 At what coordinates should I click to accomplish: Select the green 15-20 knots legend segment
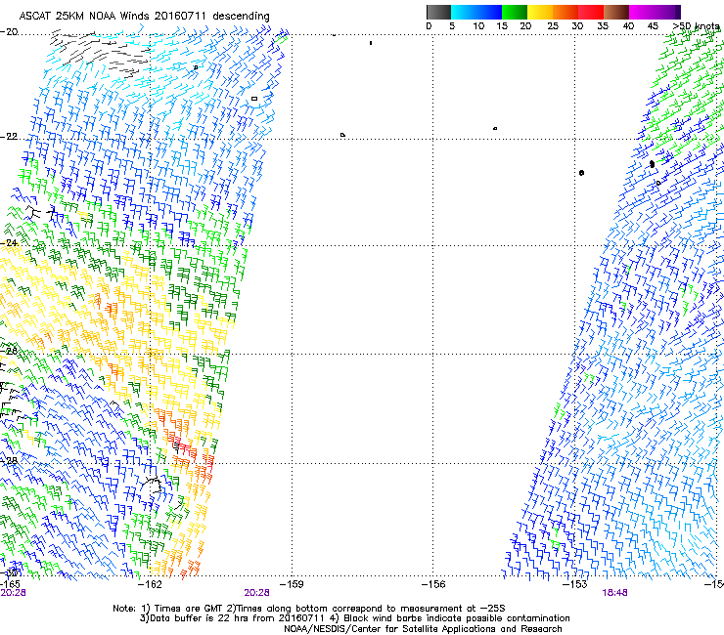point(515,12)
